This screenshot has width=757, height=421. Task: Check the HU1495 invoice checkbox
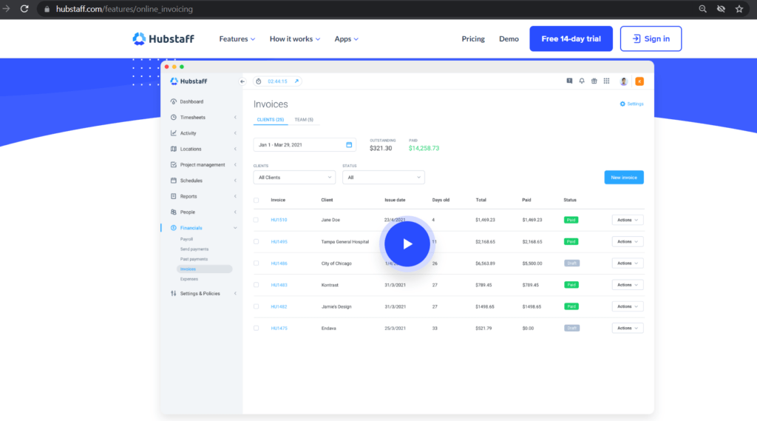[257, 242]
